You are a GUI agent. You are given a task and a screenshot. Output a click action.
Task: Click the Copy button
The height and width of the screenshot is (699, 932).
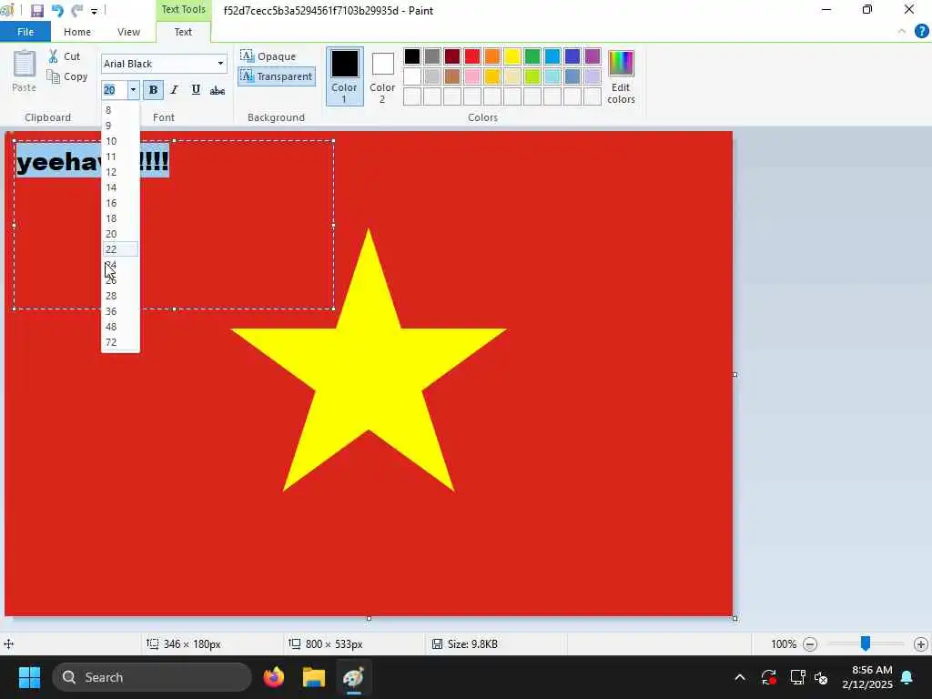(x=67, y=76)
